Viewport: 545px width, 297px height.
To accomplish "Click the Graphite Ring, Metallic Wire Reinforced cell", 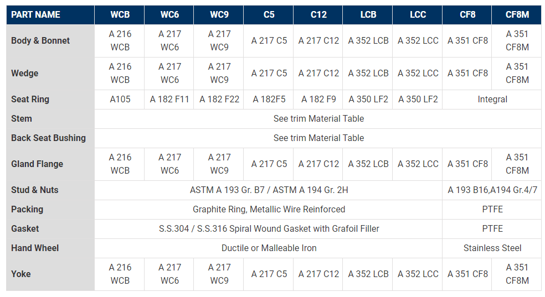I will click(x=269, y=209).
